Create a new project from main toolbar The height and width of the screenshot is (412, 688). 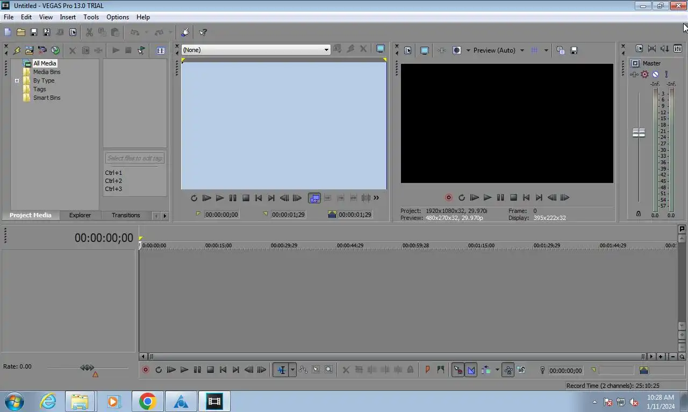point(8,32)
